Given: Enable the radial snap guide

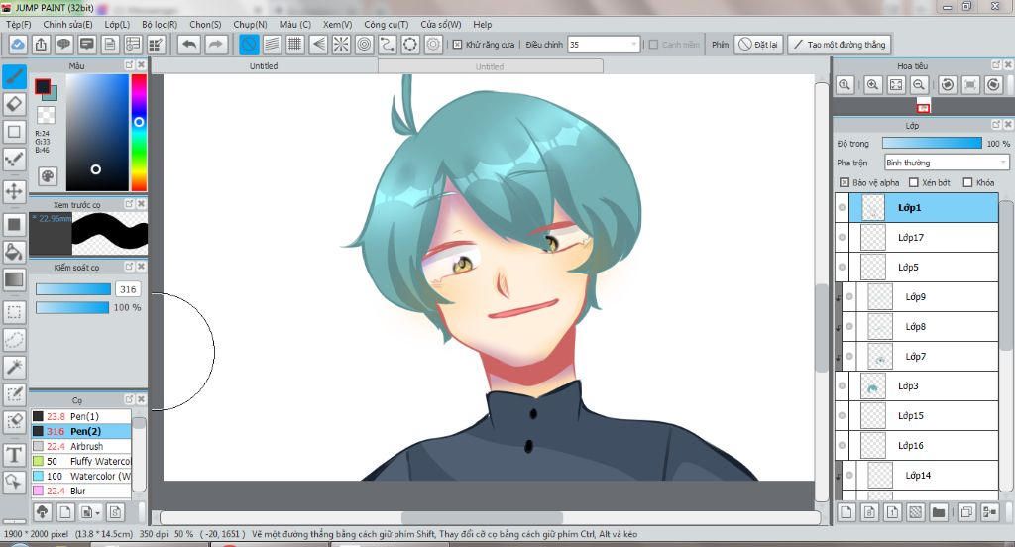Looking at the screenshot, I should click(341, 44).
